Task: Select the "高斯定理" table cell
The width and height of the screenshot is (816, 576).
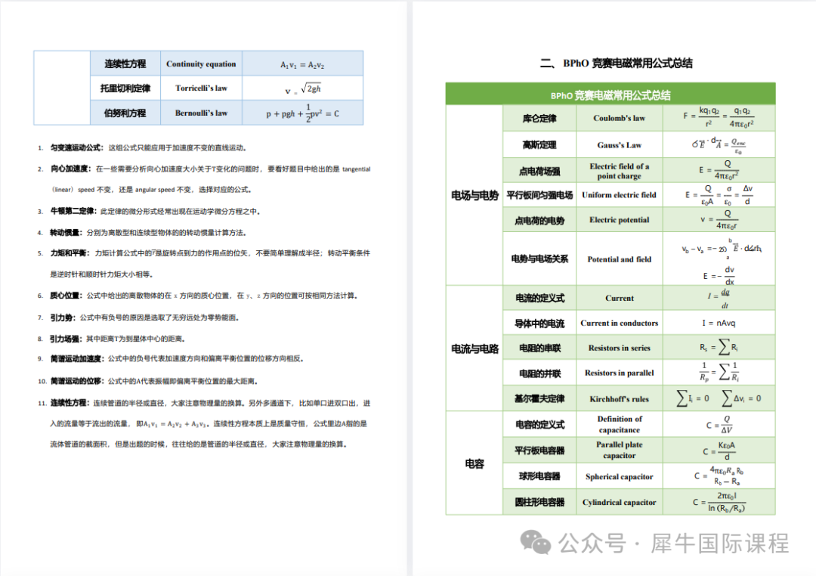Action: coord(539,145)
